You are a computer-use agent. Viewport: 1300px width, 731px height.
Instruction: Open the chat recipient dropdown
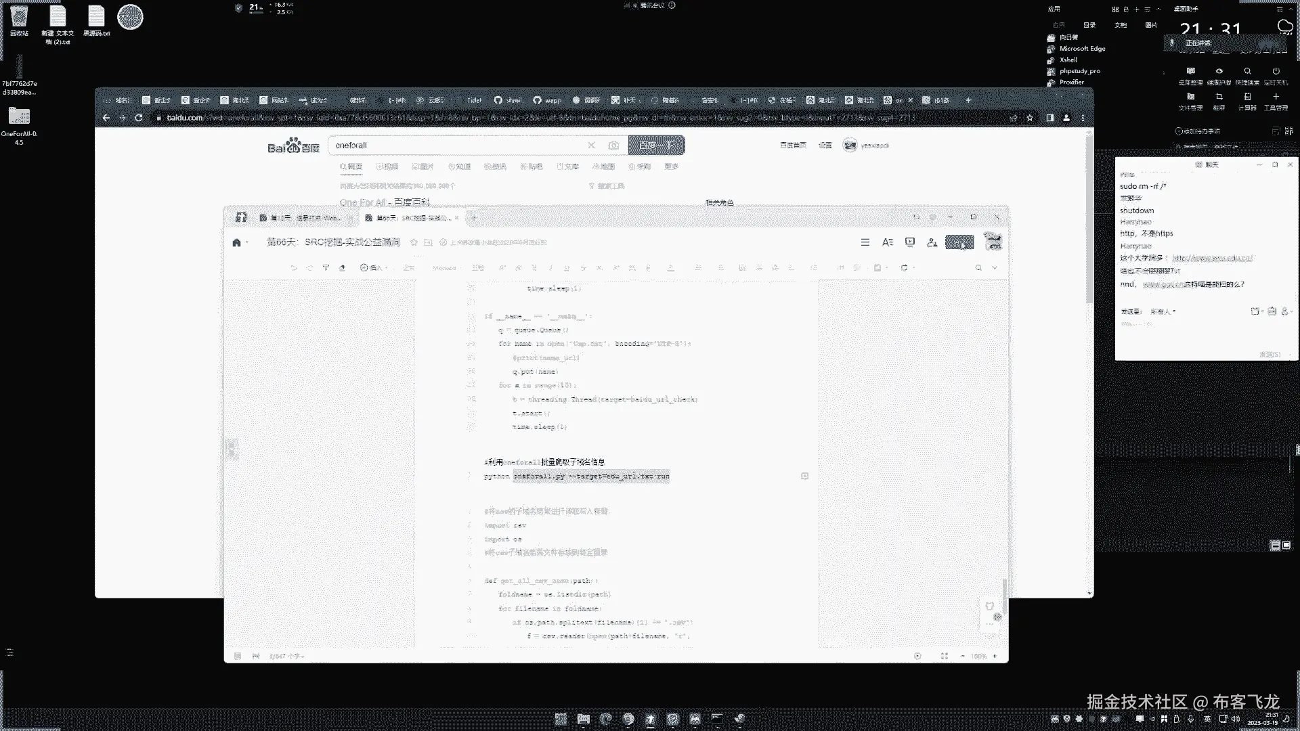tap(1163, 311)
